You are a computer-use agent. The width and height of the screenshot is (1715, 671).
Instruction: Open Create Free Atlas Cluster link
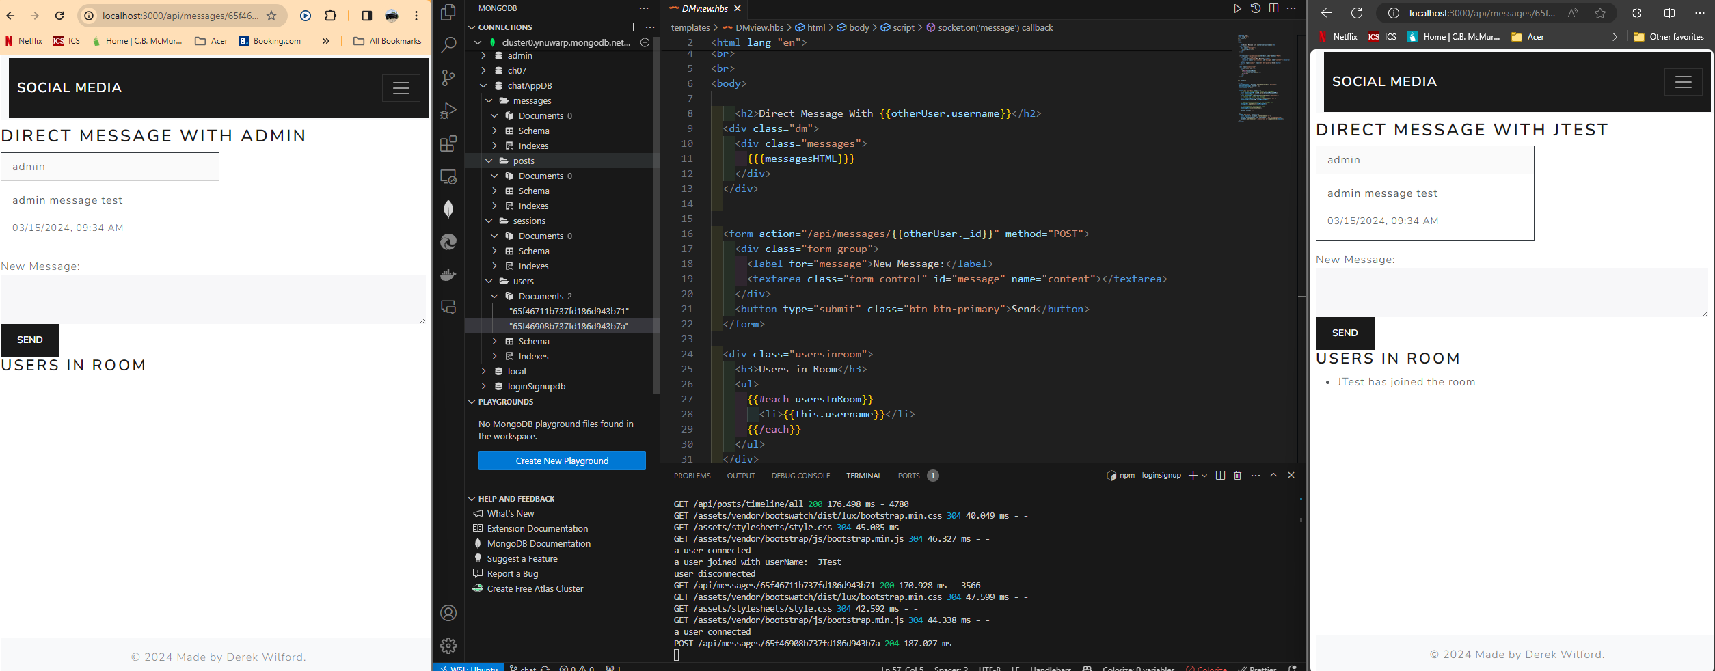click(x=535, y=588)
